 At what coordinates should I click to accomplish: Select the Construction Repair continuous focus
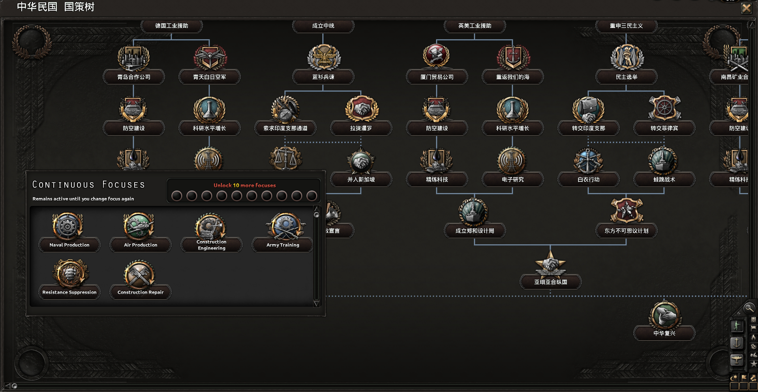pyautogui.click(x=140, y=279)
